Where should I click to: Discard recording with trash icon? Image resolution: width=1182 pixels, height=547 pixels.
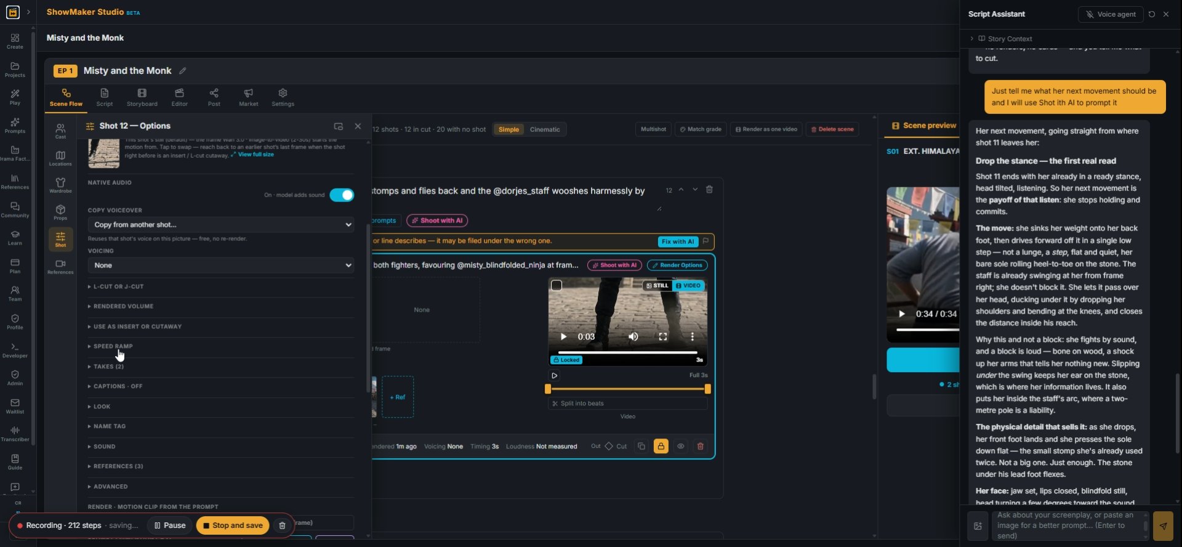tap(282, 525)
